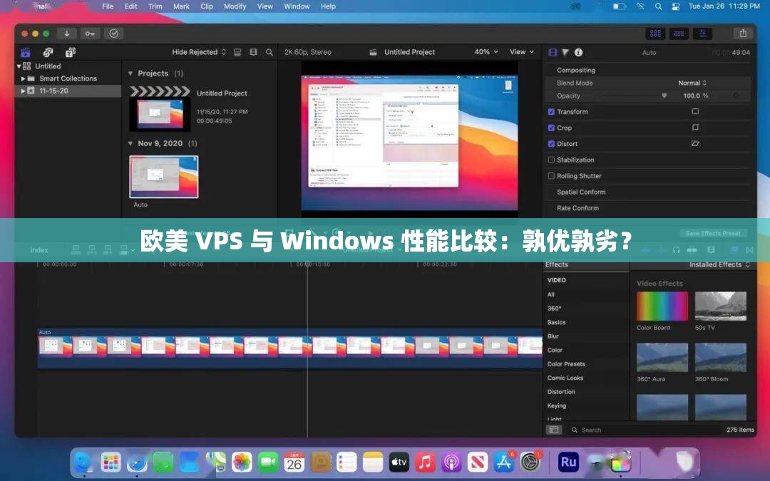Open the 40% zoom dropdown
This screenshot has width=770, height=481.
(x=486, y=51)
